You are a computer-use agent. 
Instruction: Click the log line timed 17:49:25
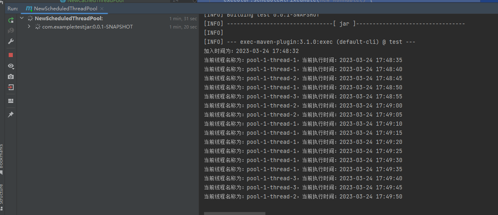[303, 151]
